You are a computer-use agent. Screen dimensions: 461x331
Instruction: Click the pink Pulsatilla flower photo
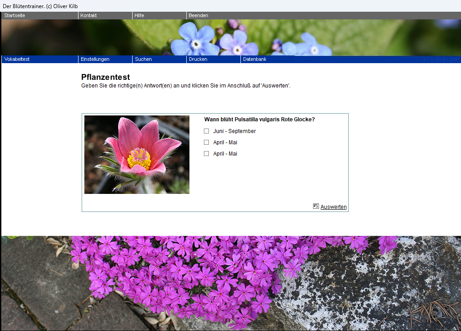pos(137,155)
